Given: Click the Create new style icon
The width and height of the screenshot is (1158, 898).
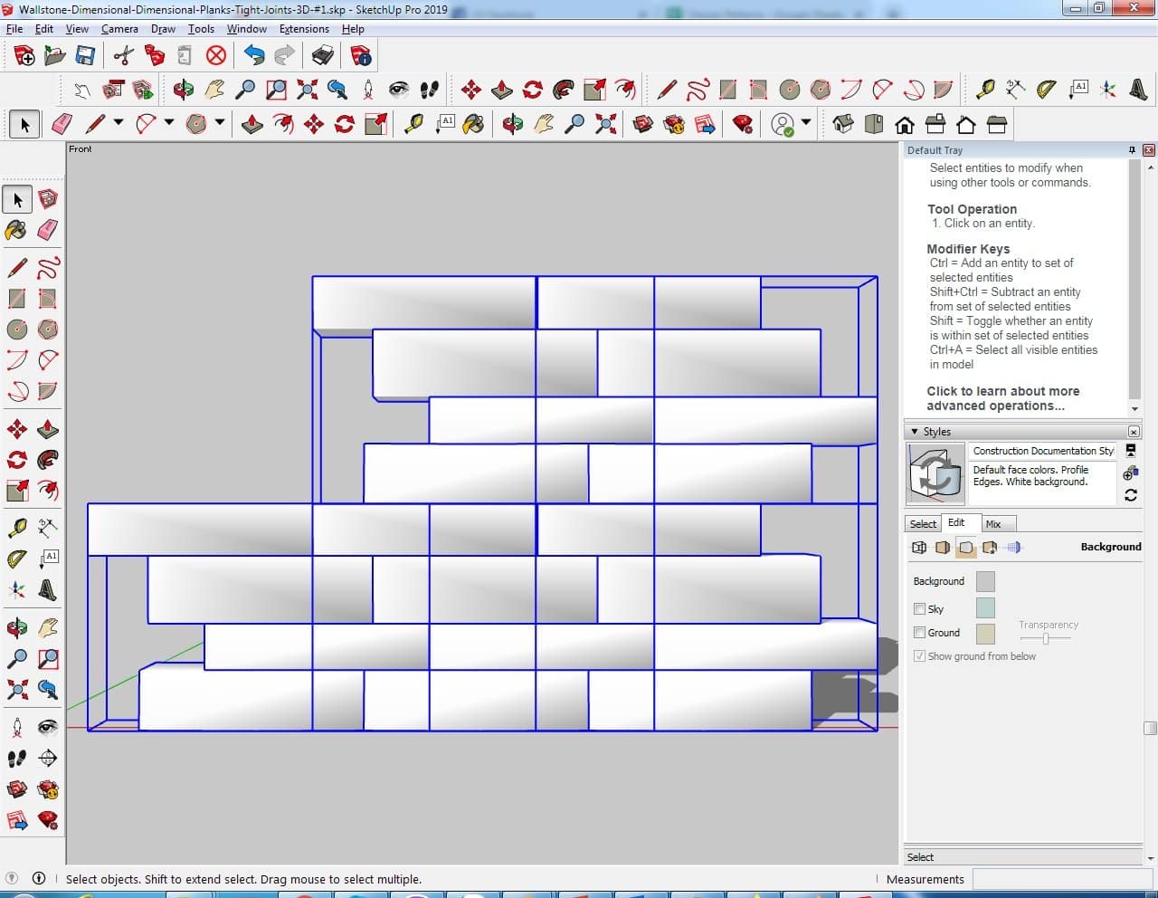Looking at the screenshot, I should click(1130, 473).
